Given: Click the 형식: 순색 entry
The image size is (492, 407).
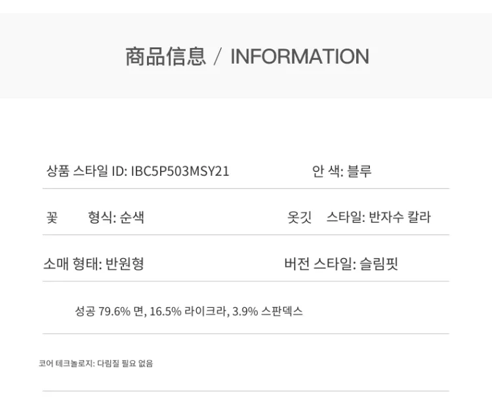Looking at the screenshot, I should pyautogui.click(x=116, y=218).
